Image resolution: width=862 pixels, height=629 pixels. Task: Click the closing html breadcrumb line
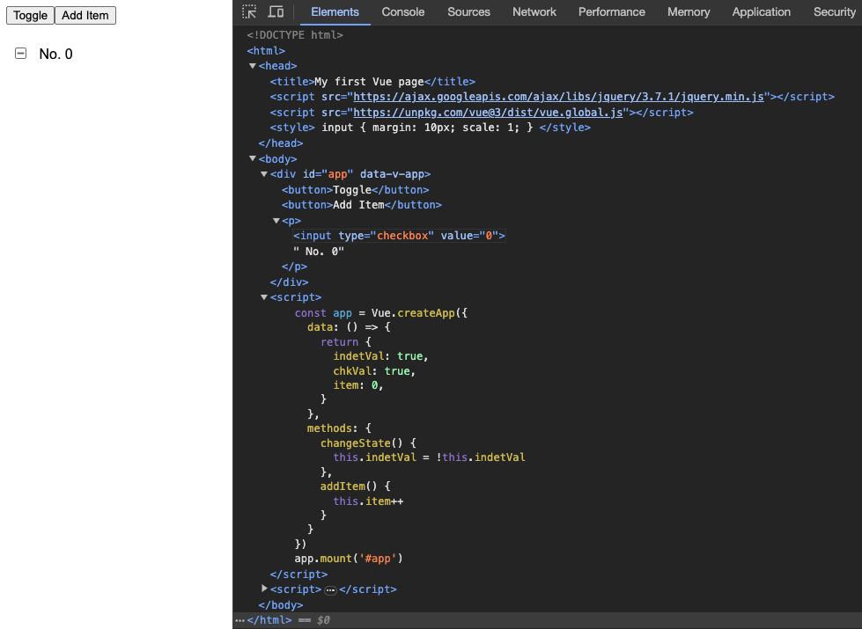[x=269, y=619]
